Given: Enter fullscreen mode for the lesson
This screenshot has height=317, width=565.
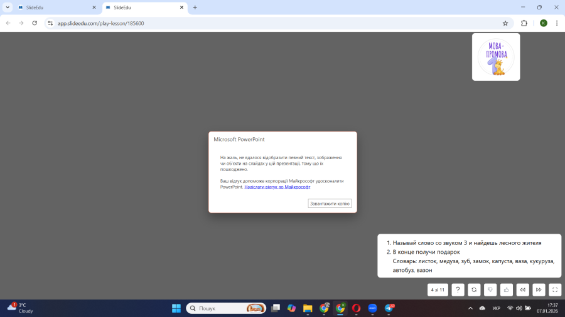Looking at the screenshot, I should click(x=555, y=289).
